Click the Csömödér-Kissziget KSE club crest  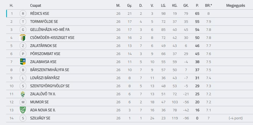23,38
